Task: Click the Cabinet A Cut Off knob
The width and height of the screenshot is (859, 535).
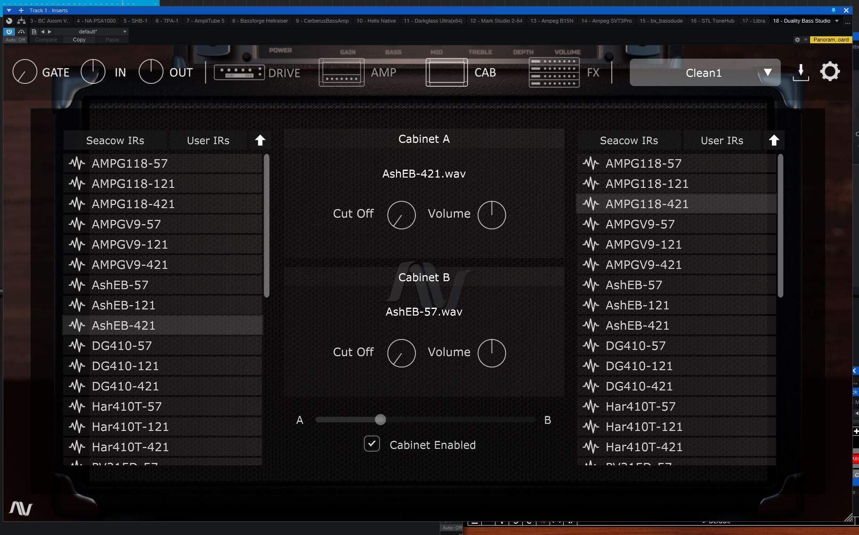Action: [401, 215]
